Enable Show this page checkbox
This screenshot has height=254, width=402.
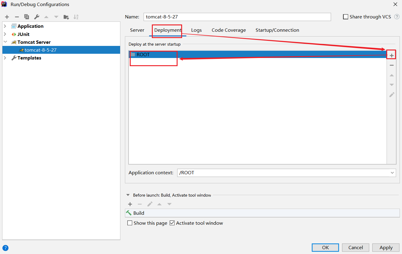(130, 223)
